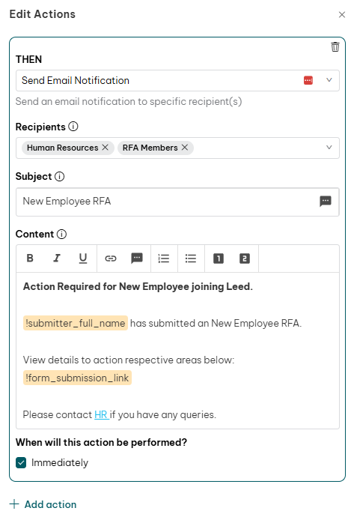Click the red message icon in action dropdown
This screenshot has width=348, height=511.
point(308,80)
